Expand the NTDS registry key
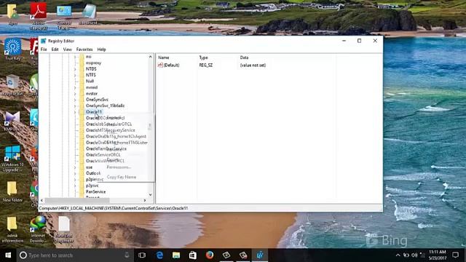The width and height of the screenshot is (466, 262). [x=75, y=69]
